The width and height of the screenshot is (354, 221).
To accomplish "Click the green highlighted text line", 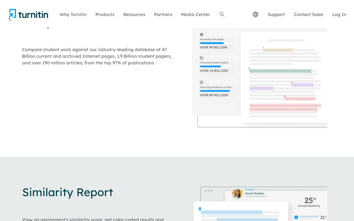I will [280, 71].
